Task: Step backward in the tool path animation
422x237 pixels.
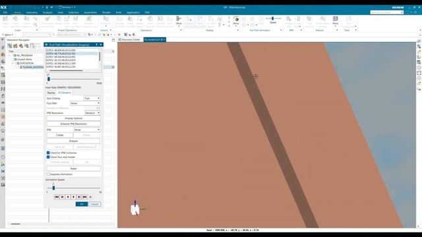Action: [68, 197]
